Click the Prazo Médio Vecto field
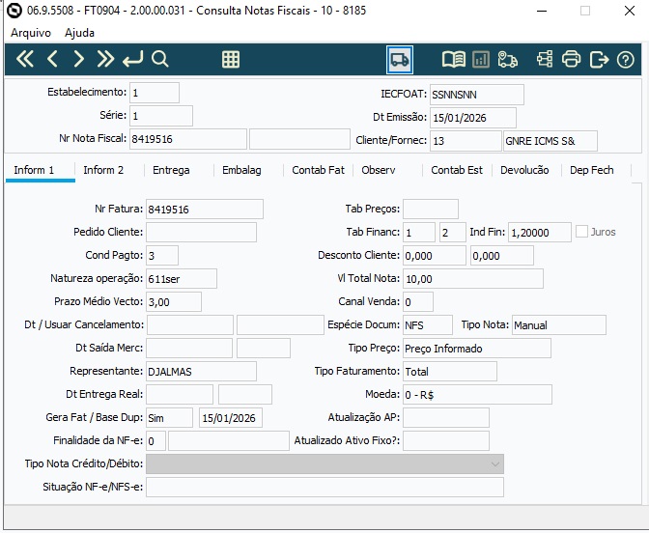Image resolution: width=649 pixels, height=533 pixels. click(x=174, y=302)
